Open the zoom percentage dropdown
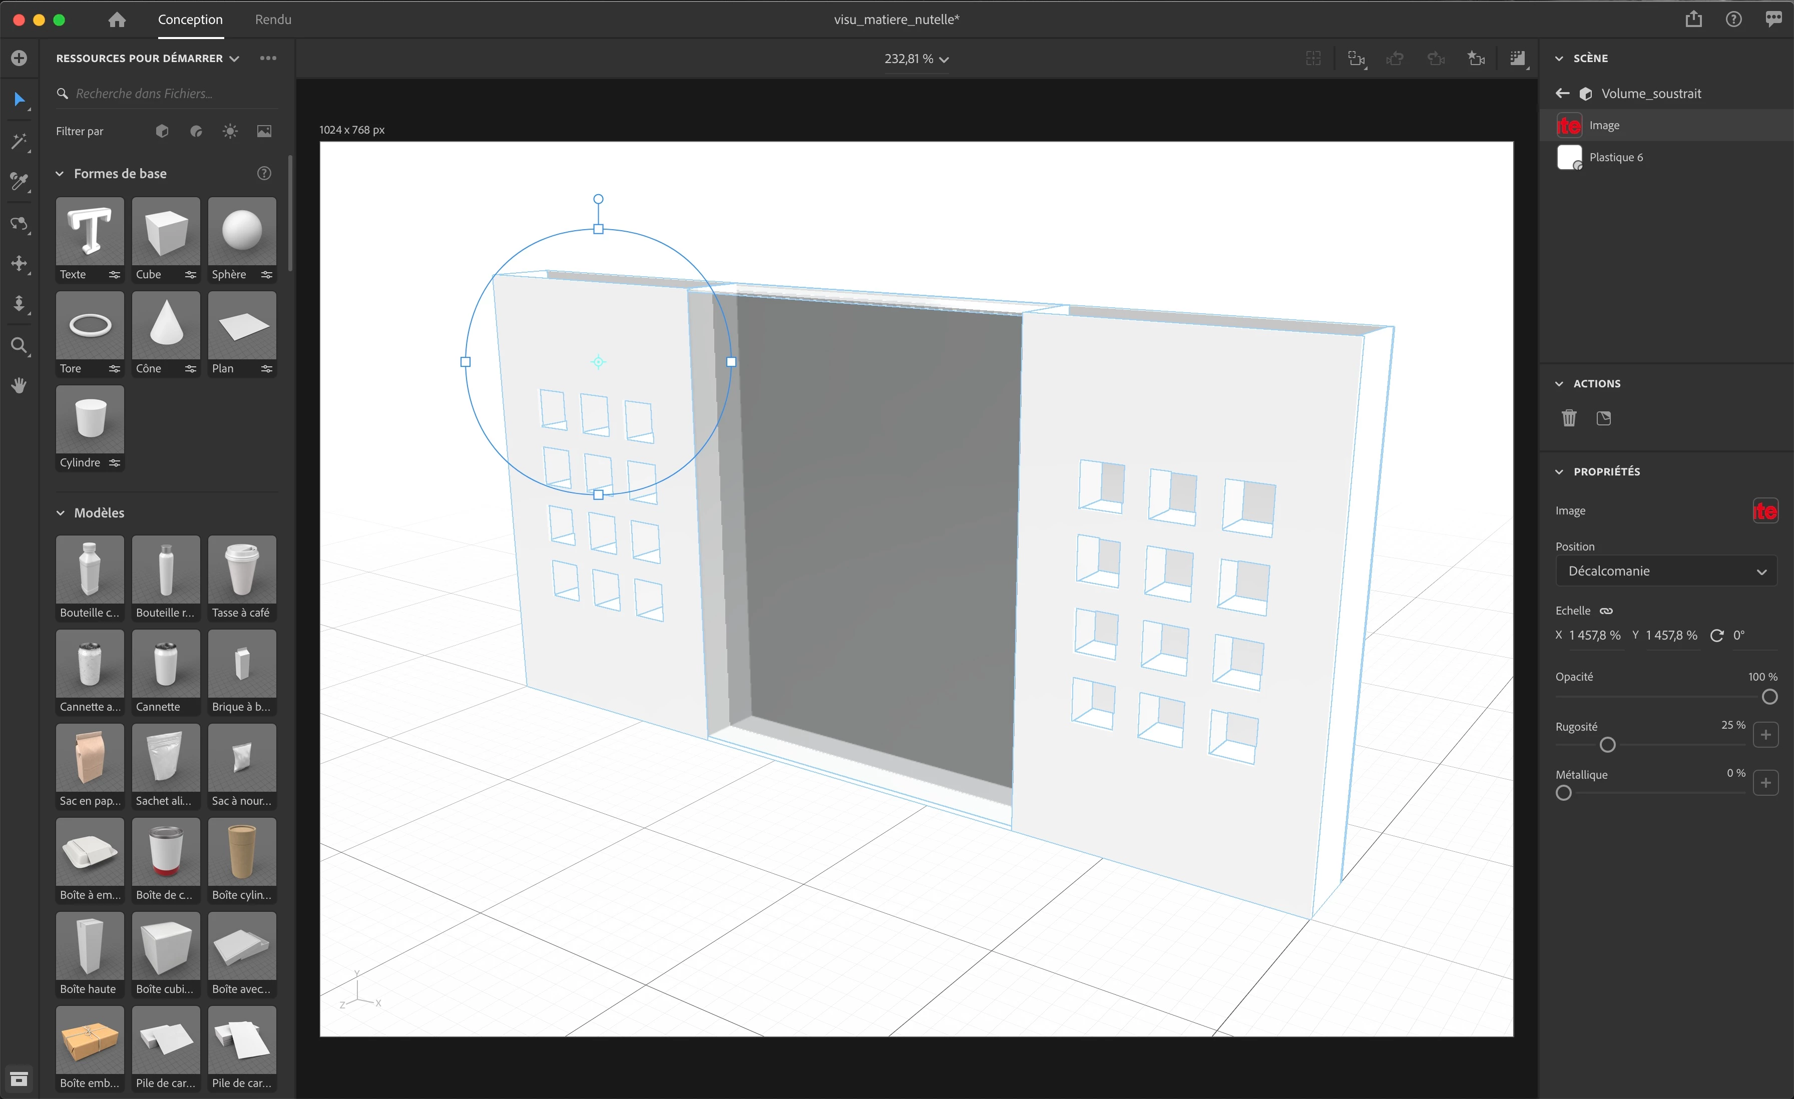The width and height of the screenshot is (1794, 1099). point(916,59)
